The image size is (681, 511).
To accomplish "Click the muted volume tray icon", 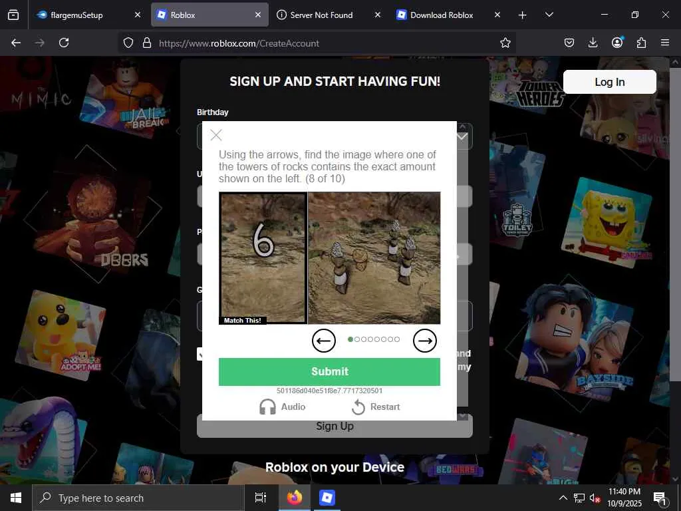I will 595,498.
